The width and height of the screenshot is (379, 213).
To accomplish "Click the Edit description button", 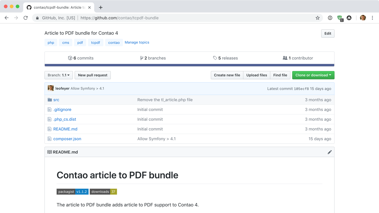I will pyautogui.click(x=328, y=33).
